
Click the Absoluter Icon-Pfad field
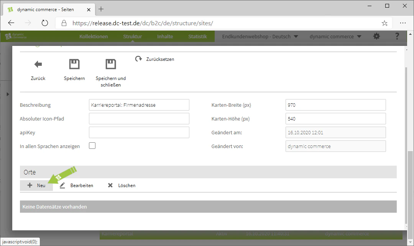point(139,119)
